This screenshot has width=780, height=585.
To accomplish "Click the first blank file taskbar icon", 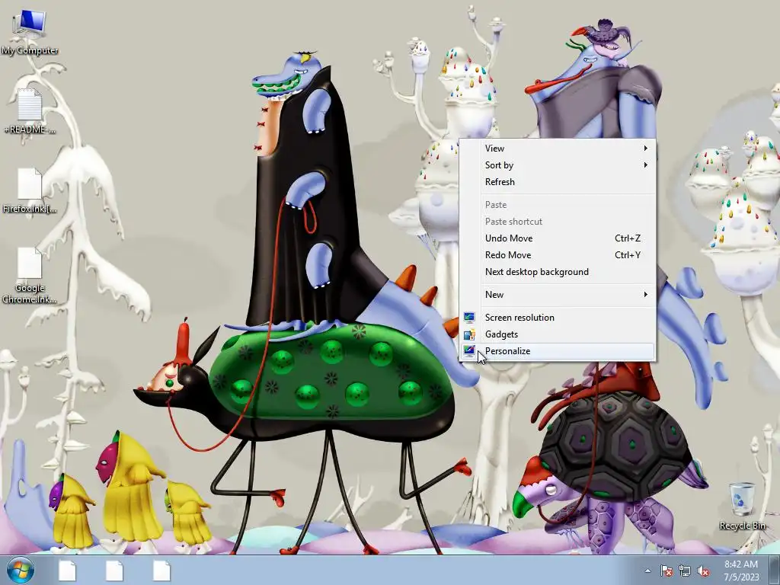I will [x=67, y=571].
